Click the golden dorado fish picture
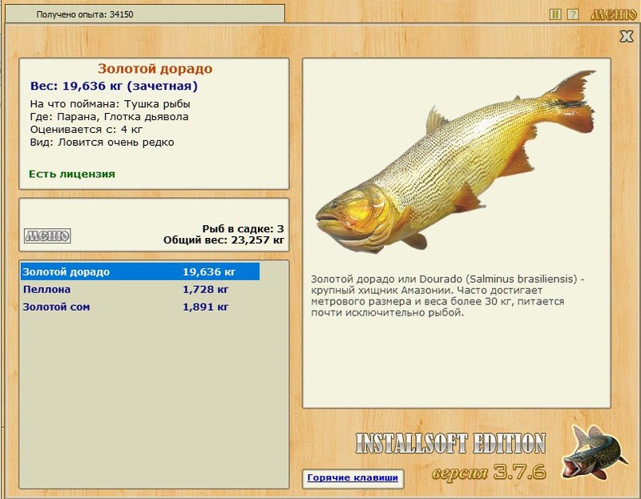 (454, 162)
